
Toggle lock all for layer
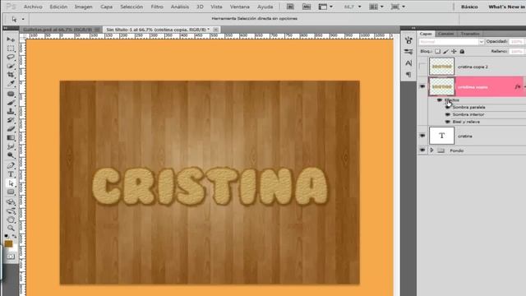point(462,51)
